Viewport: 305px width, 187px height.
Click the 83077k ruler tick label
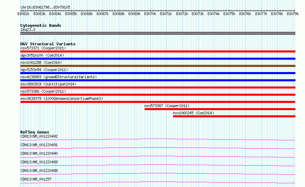click(261, 14)
